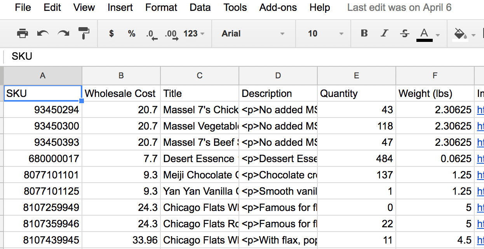Viewport: 484px width, 249px height.
Task: Toggle strikethrough formatting
Action: point(404,34)
